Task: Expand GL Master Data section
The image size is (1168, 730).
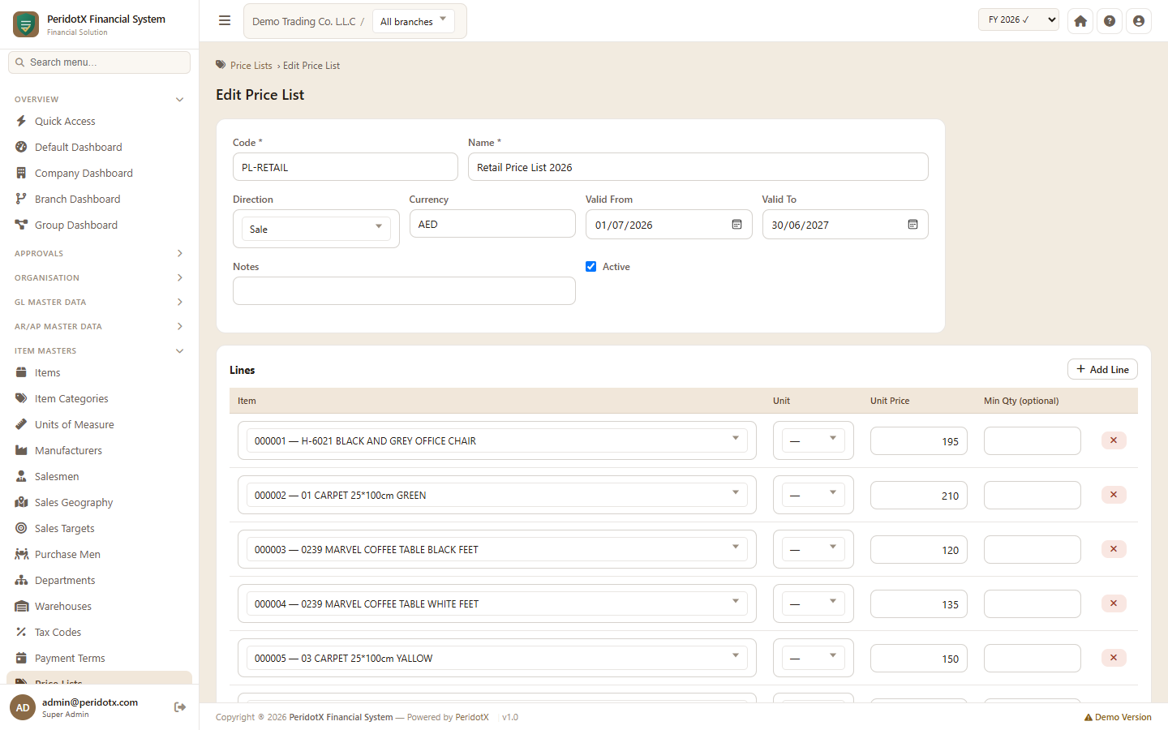Action: click(99, 303)
